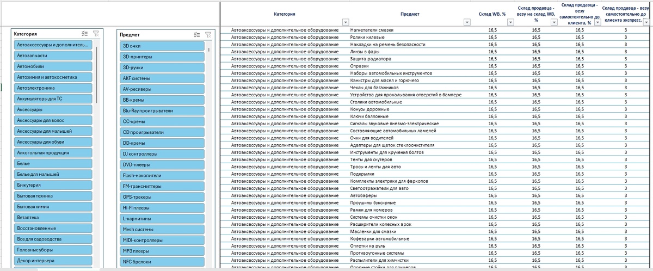Select MP3 плееры slicer item
This screenshot has height=271, width=653.
(x=162, y=251)
